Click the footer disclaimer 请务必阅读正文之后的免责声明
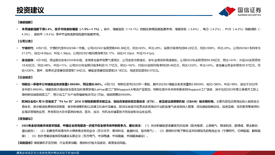The width and height of the screenshot is (275, 155). tap(48, 153)
